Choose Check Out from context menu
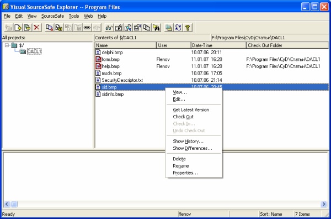 pos(194,117)
